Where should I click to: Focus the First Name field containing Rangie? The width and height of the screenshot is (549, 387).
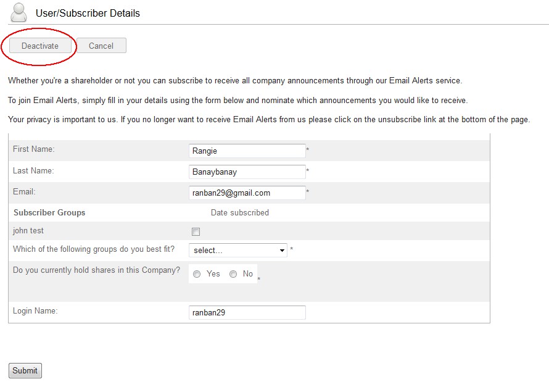247,151
